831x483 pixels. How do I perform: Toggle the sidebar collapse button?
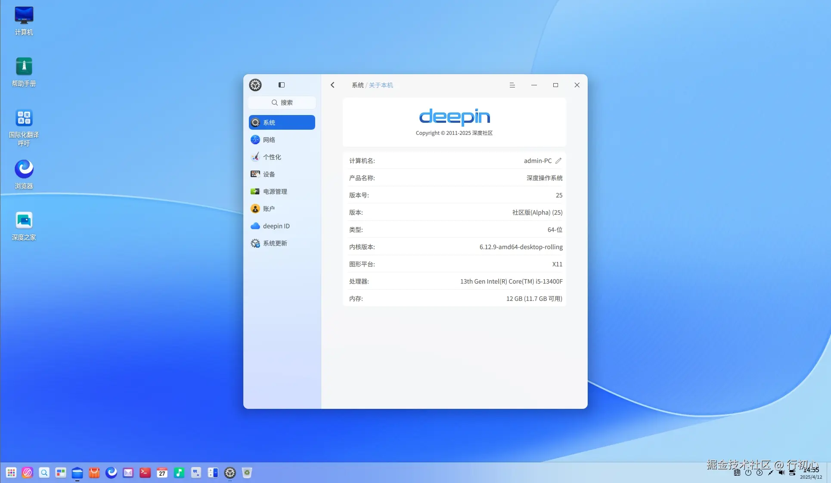tap(282, 85)
